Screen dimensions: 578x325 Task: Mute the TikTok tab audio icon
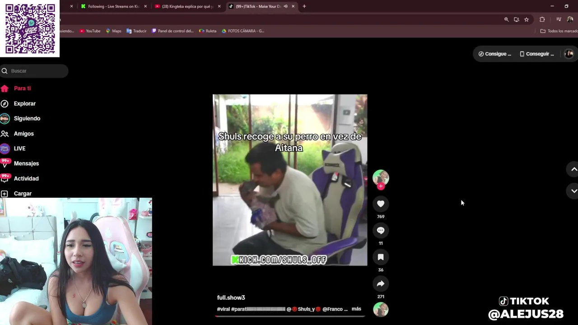click(x=285, y=6)
